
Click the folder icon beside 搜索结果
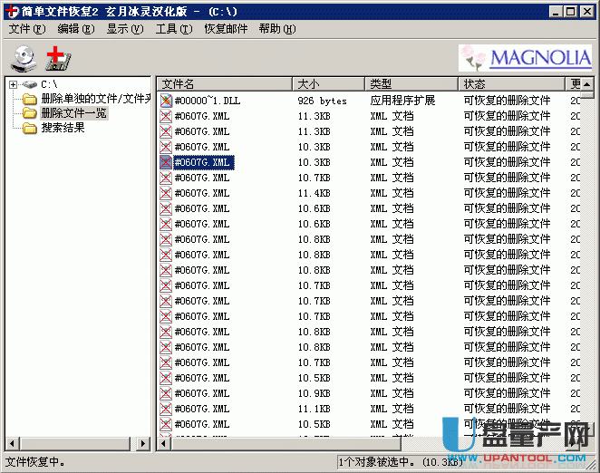pos(30,128)
